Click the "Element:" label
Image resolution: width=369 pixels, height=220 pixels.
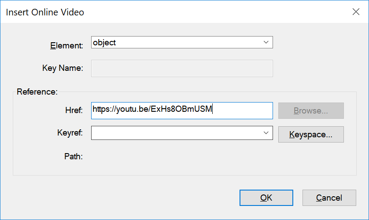[x=66, y=45]
